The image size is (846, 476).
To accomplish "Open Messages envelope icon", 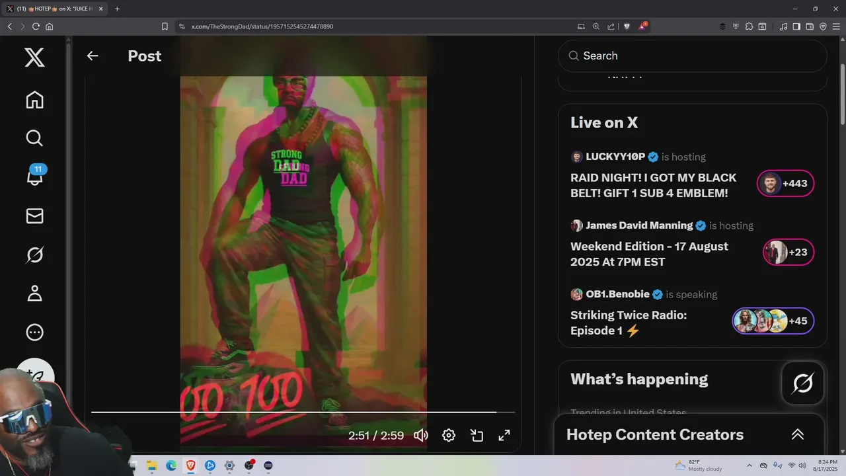I will 34,216.
